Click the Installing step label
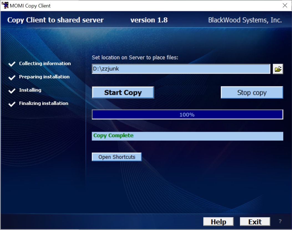The width and height of the screenshot is (292, 230). [30, 90]
